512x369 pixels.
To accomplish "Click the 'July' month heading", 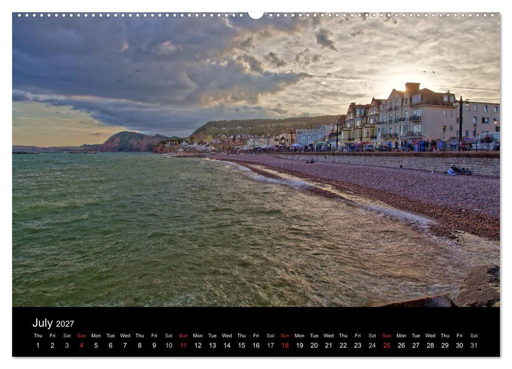I will (43, 323).
